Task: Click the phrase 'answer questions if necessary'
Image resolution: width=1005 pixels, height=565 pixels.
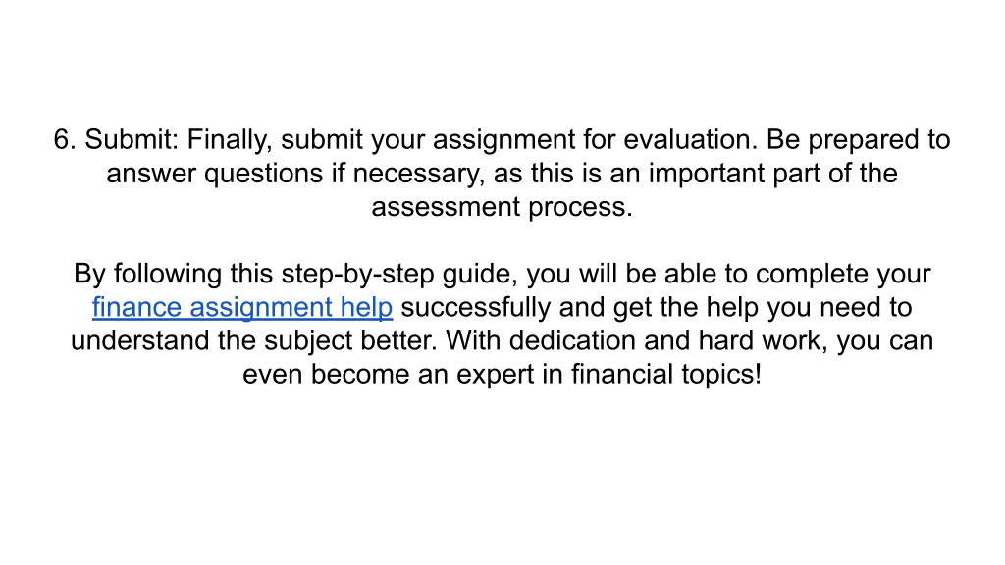Action: (x=292, y=174)
